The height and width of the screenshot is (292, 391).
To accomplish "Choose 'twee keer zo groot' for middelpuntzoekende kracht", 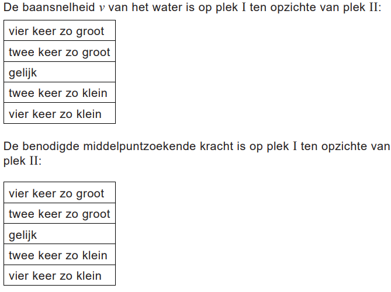I will (59, 214).
